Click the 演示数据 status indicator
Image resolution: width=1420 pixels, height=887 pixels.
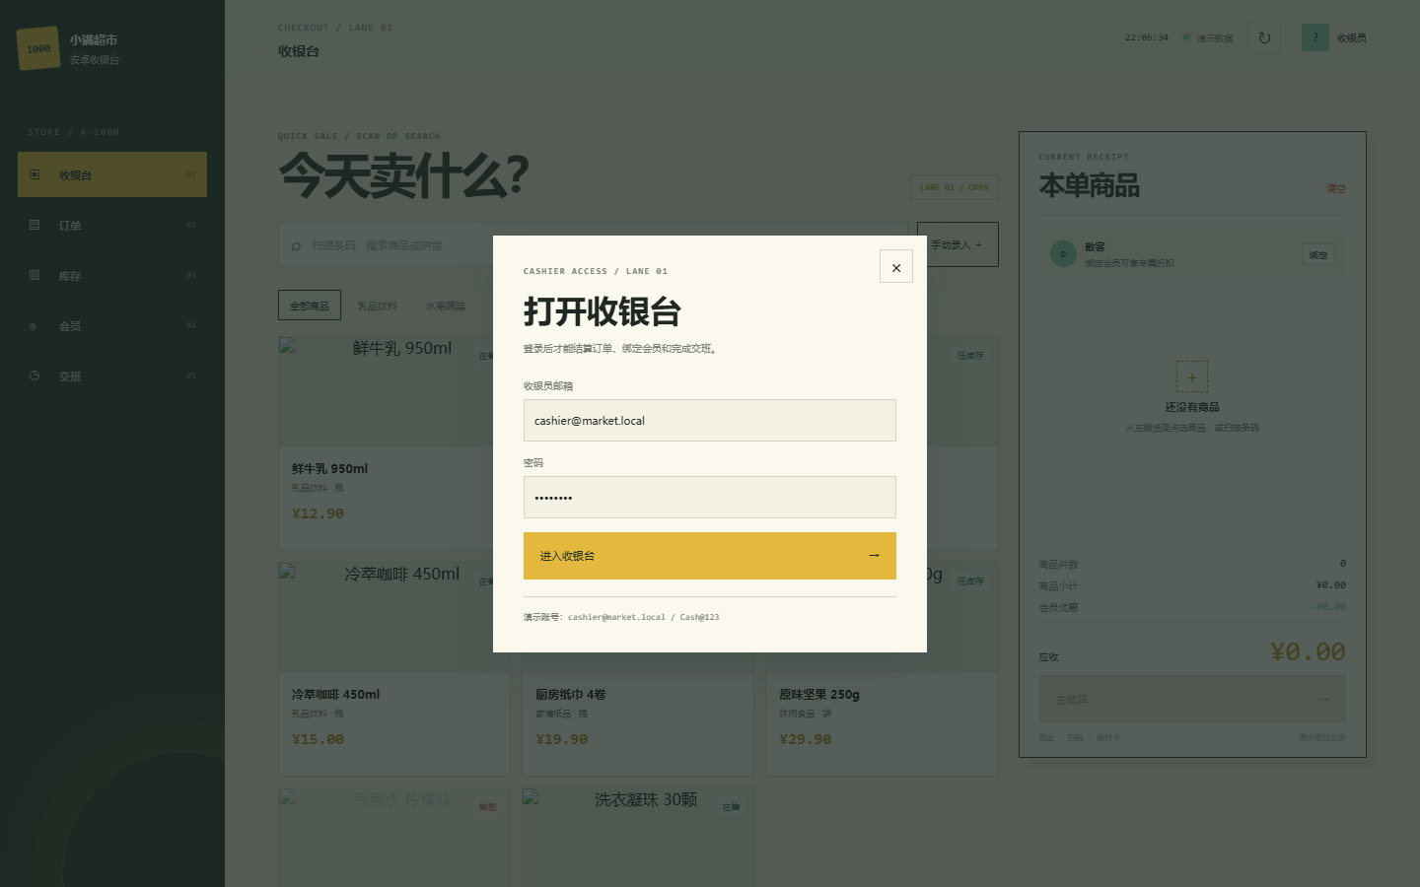tap(1208, 38)
